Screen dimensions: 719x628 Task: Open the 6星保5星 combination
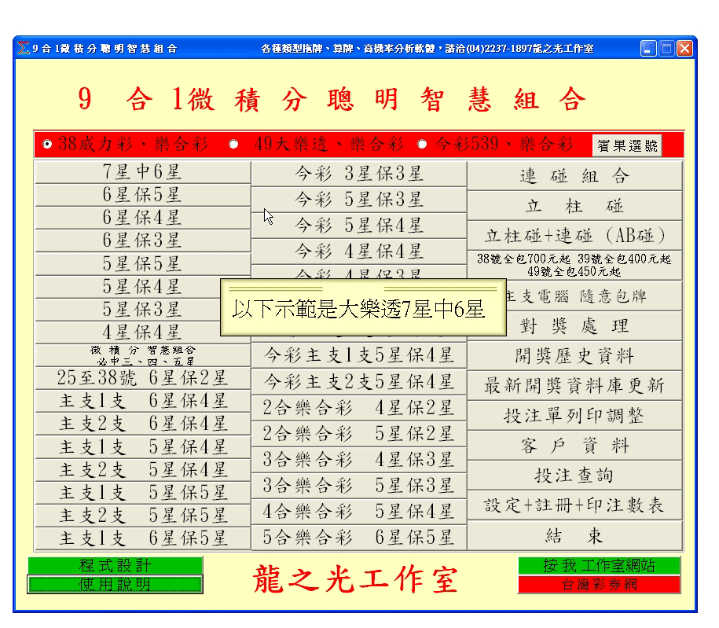[x=142, y=195]
